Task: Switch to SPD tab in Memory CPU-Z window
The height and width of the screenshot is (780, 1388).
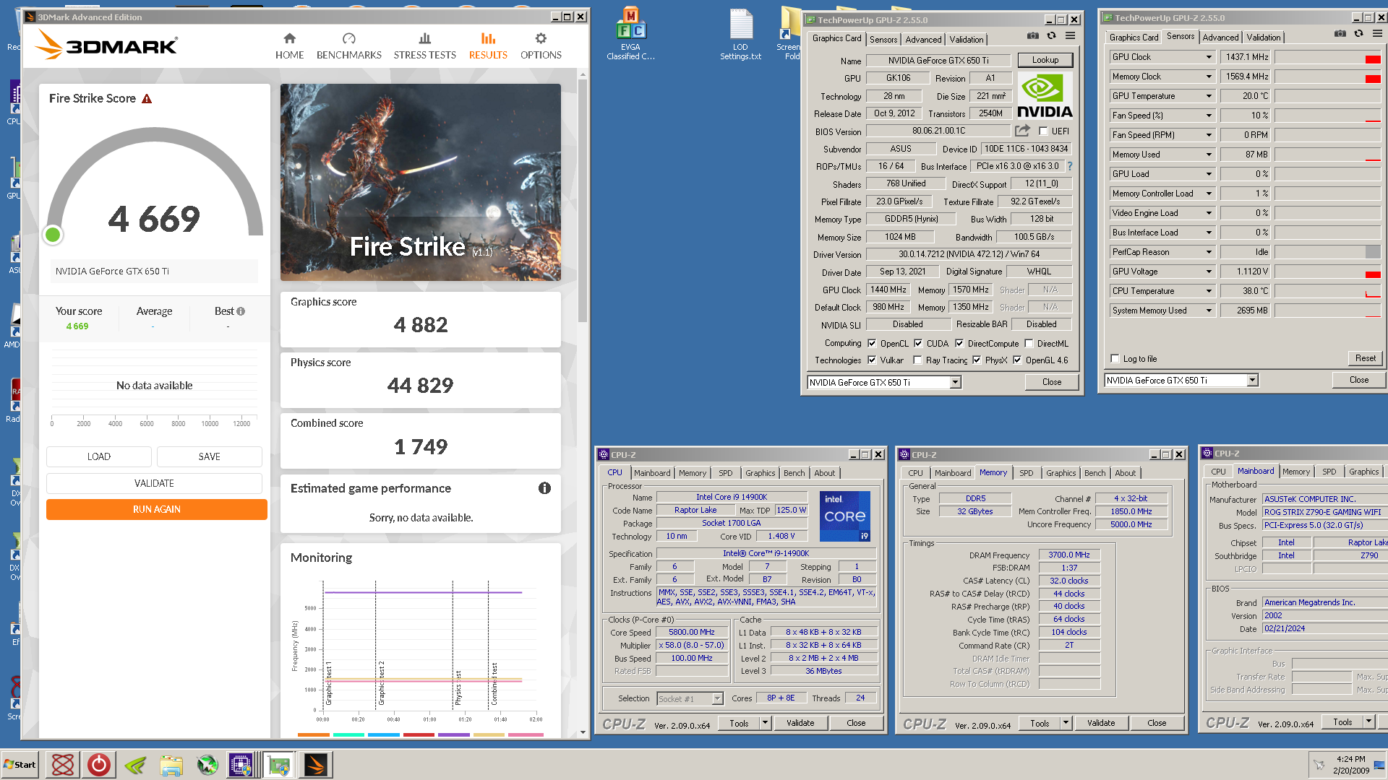Action: (1026, 473)
